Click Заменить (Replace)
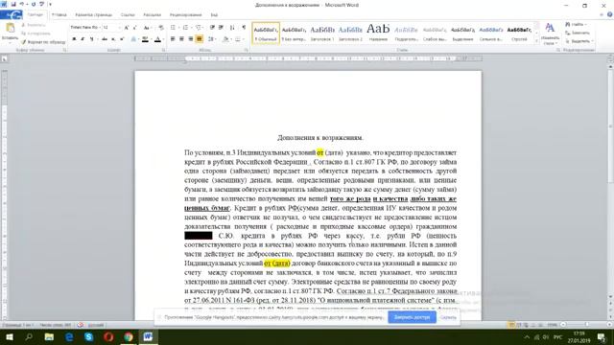Image resolution: width=614 pixels, height=345 pixels. click(x=578, y=33)
